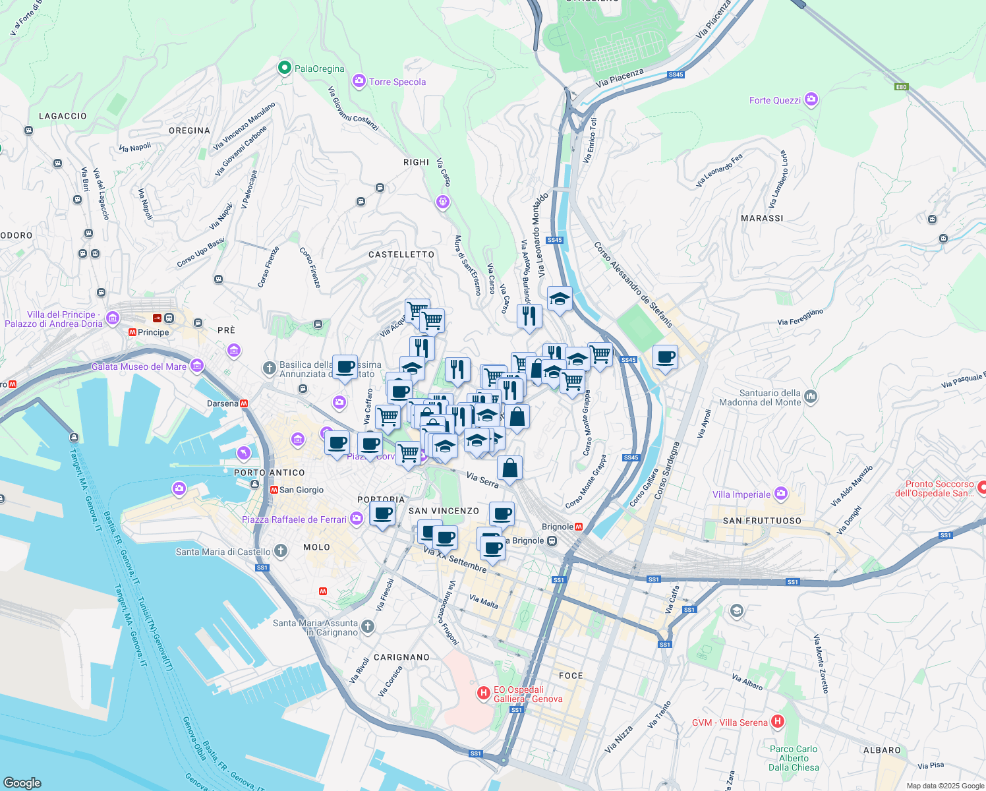Click Basilica della Santissima Annunziata church icon

269,368
